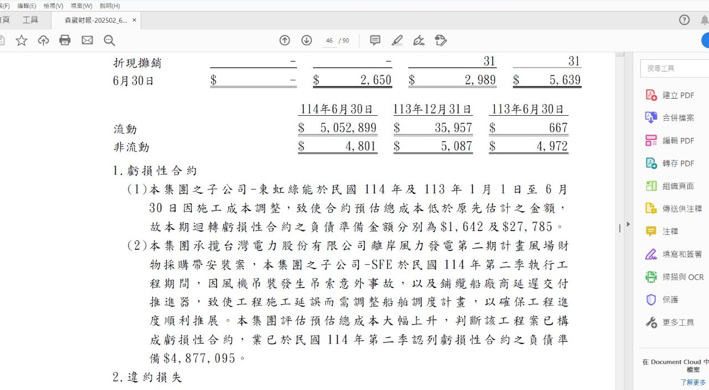The image size is (709, 390).
Task: Click the 4,801 non-current value
Action: [x=361, y=147]
